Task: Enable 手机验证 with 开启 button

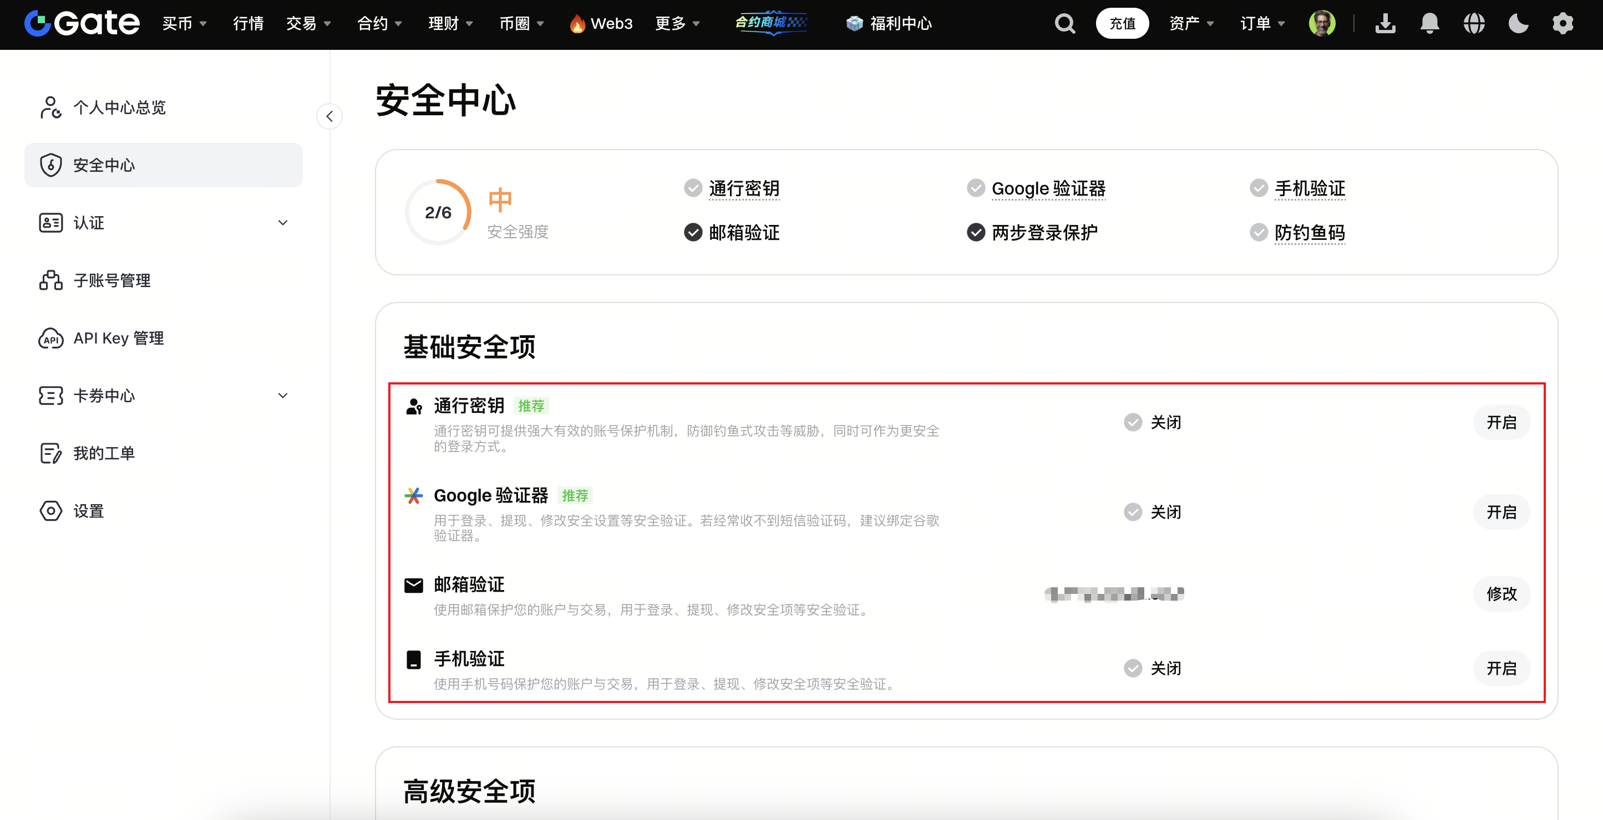Action: click(x=1501, y=668)
